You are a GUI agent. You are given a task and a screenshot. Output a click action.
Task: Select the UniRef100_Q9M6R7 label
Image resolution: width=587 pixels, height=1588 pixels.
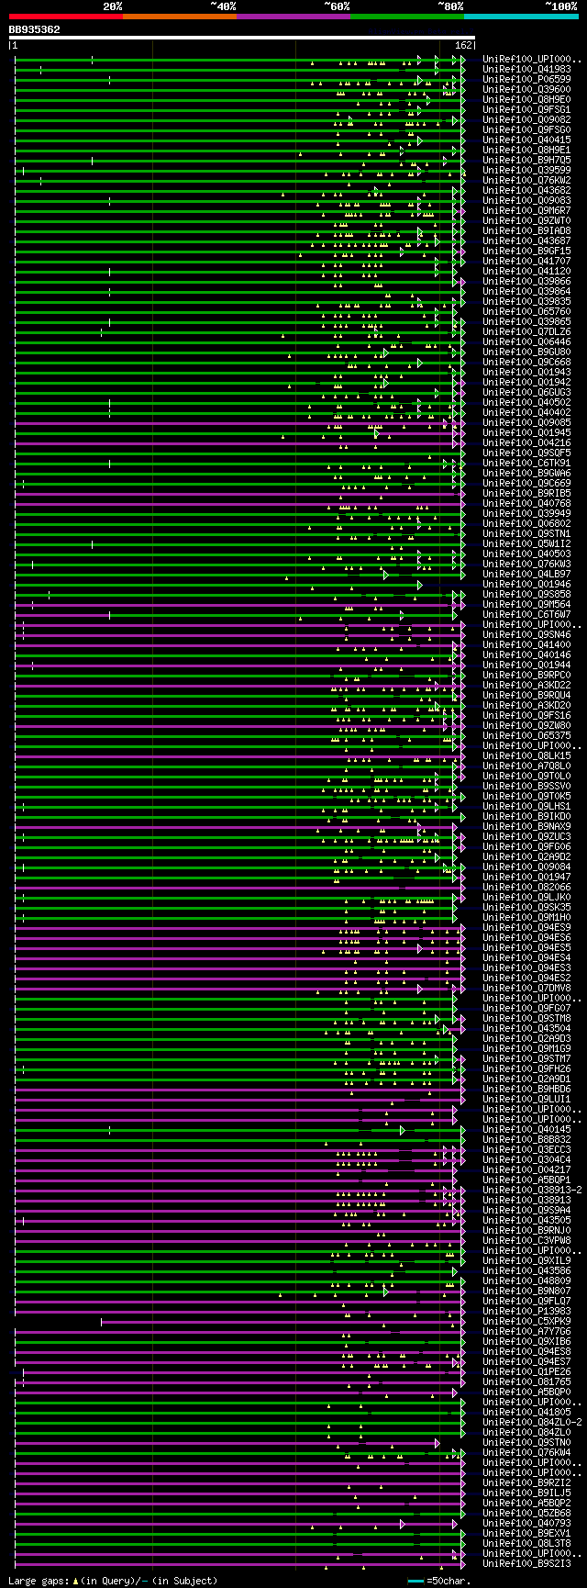tap(526, 210)
